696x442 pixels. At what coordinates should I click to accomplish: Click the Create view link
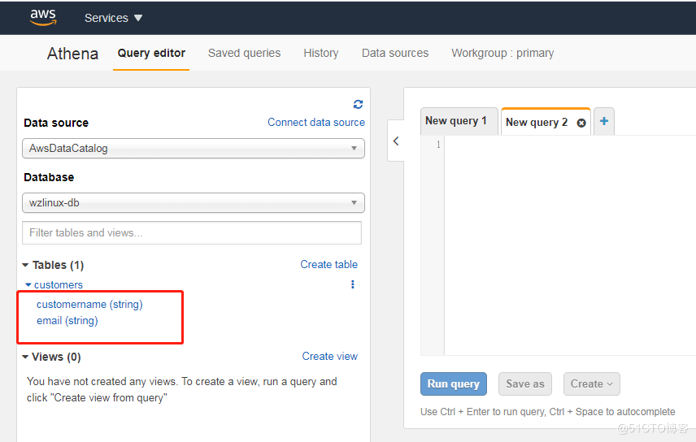coord(330,357)
